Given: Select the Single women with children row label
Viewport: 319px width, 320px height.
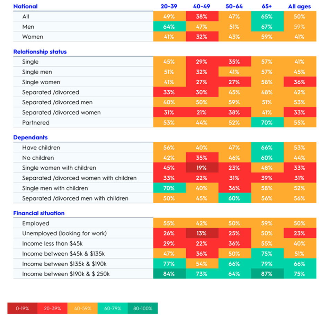Looking at the screenshot, I should pyautogui.click(x=59, y=168).
